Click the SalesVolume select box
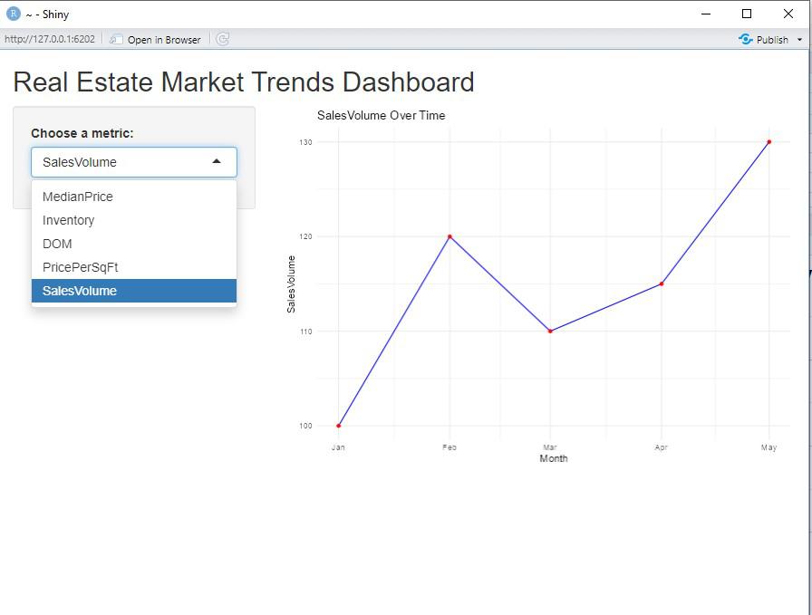Screen dimensions: 812x615 point(118,162)
